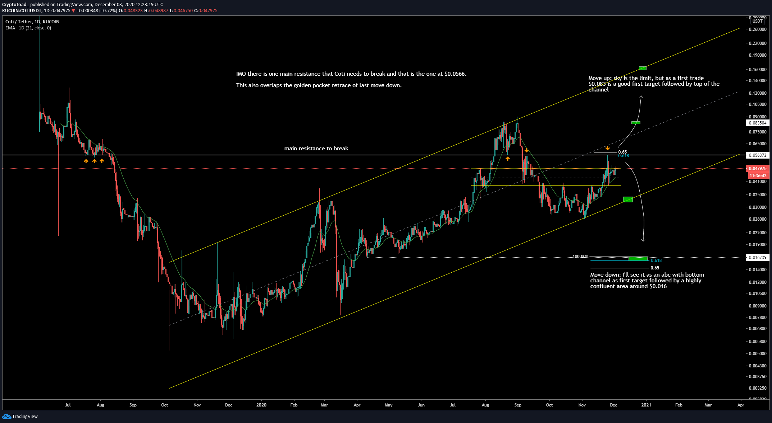Click the orange down arrow near September 2020
Image resolution: width=772 pixels, height=423 pixels.
(526, 150)
